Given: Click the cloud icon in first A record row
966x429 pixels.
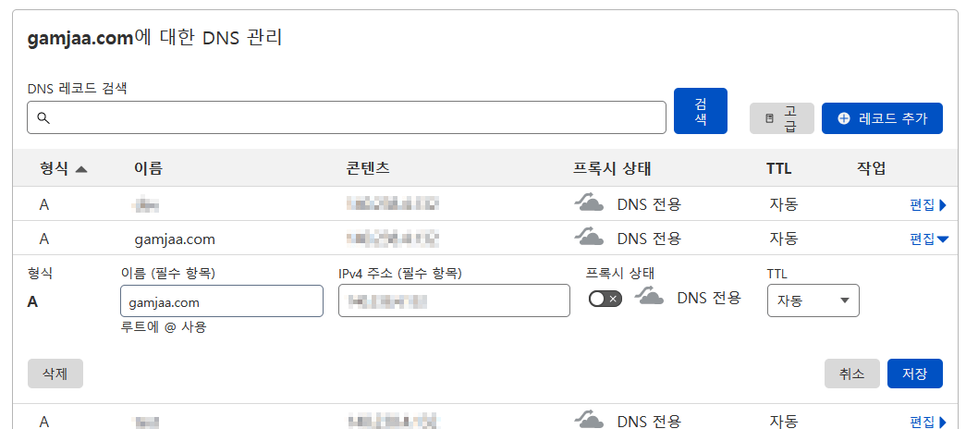Looking at the screenshot, I should point(589,203).
